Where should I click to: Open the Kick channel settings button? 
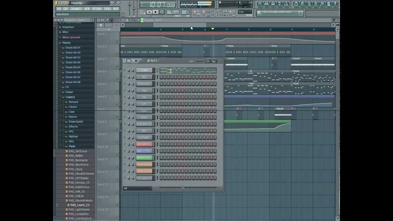pos(144,77)
